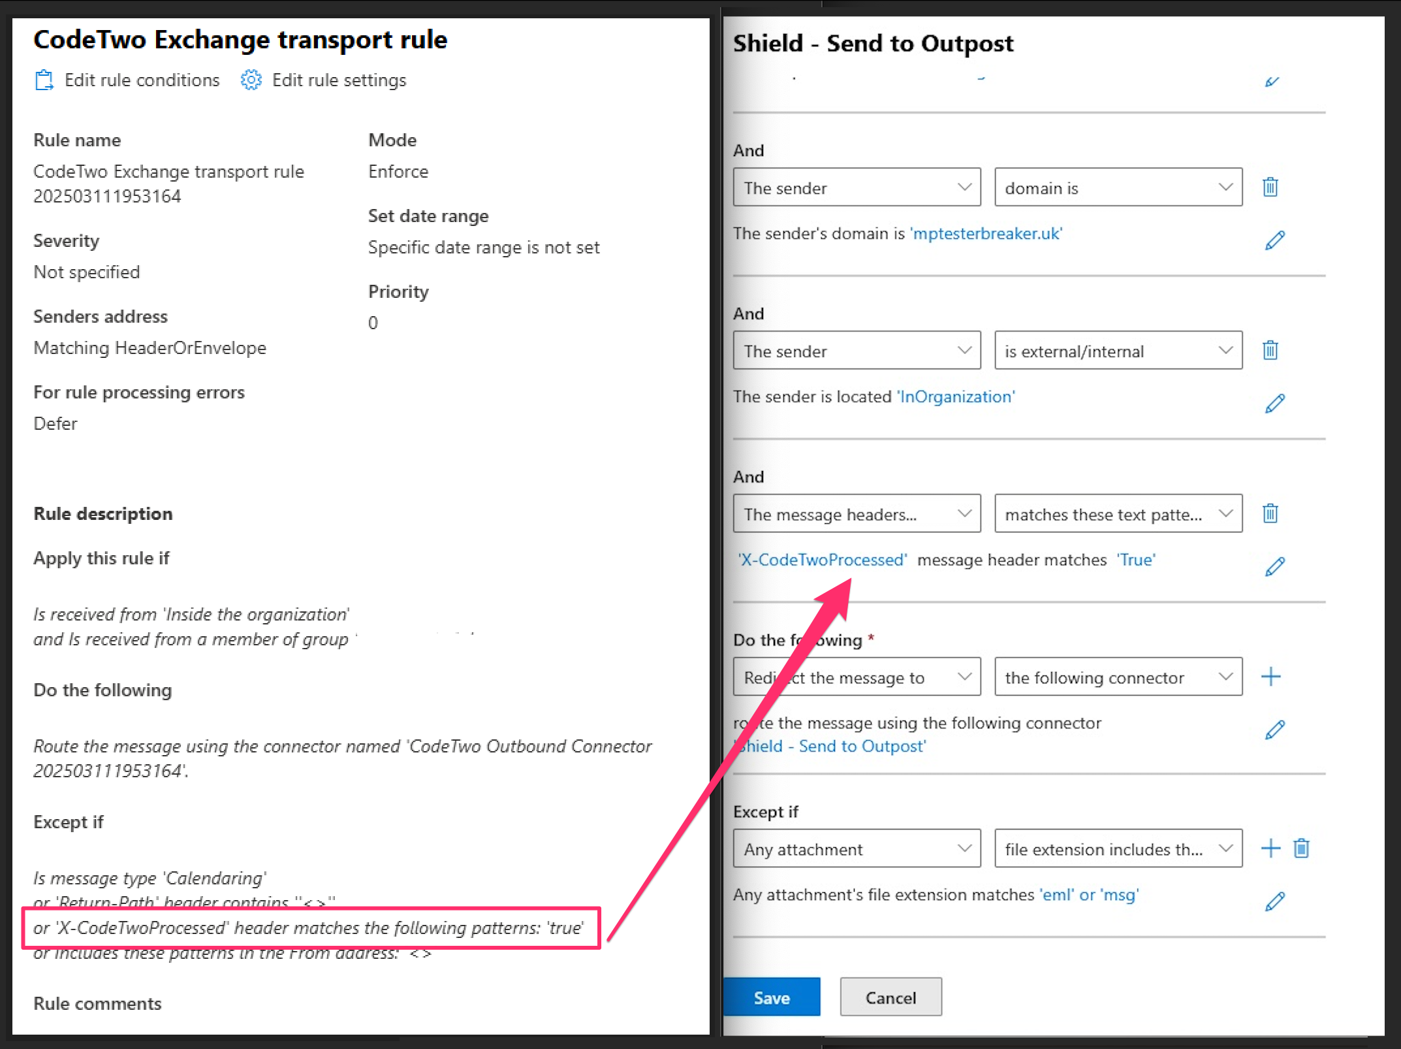This screenshot has height=1049, width=1401.
Task: Expand the 'Any attachment' dropdown
Action: (x=857, y=849)
